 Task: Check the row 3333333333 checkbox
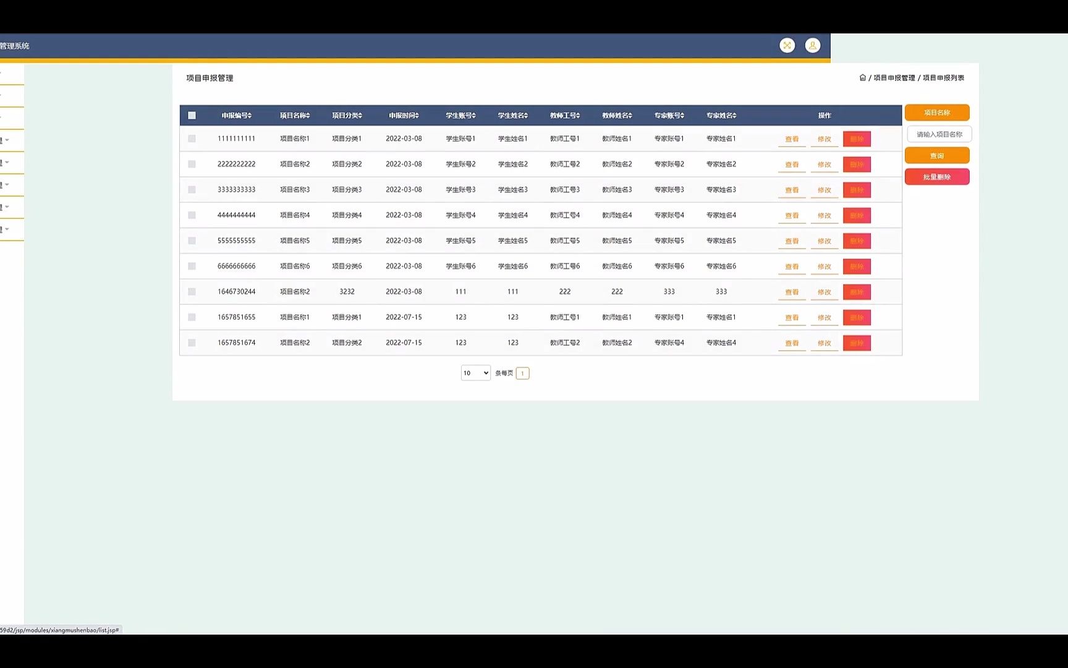pyautogui.click(x=192, y=189)
